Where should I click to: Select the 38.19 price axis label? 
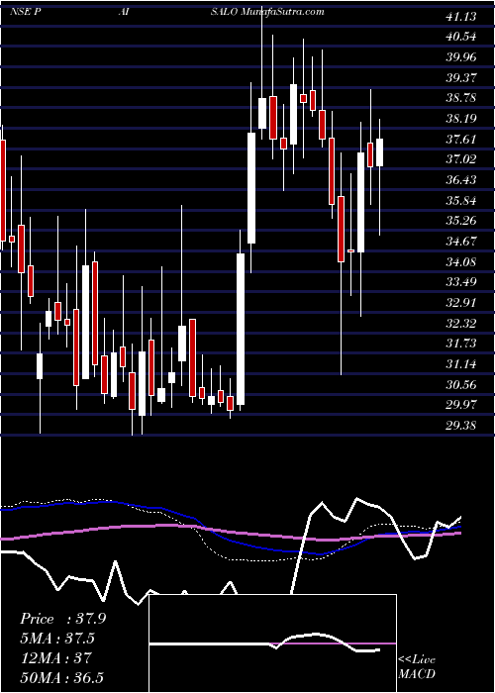(461, 119)
